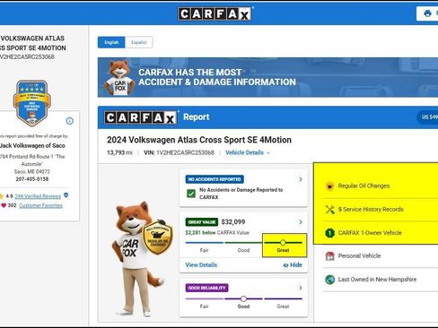
Task: Click the Good label on value scale
Action: 243,250
